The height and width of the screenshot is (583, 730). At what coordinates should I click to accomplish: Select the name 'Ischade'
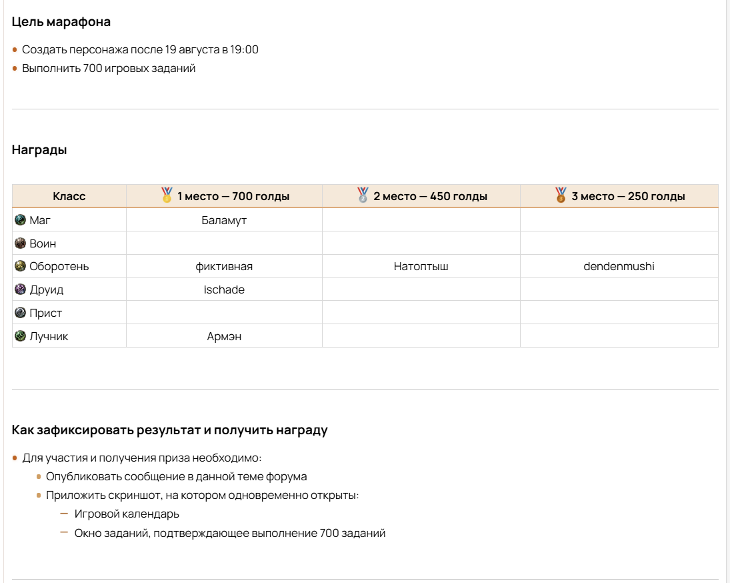[x=224, y=289]
